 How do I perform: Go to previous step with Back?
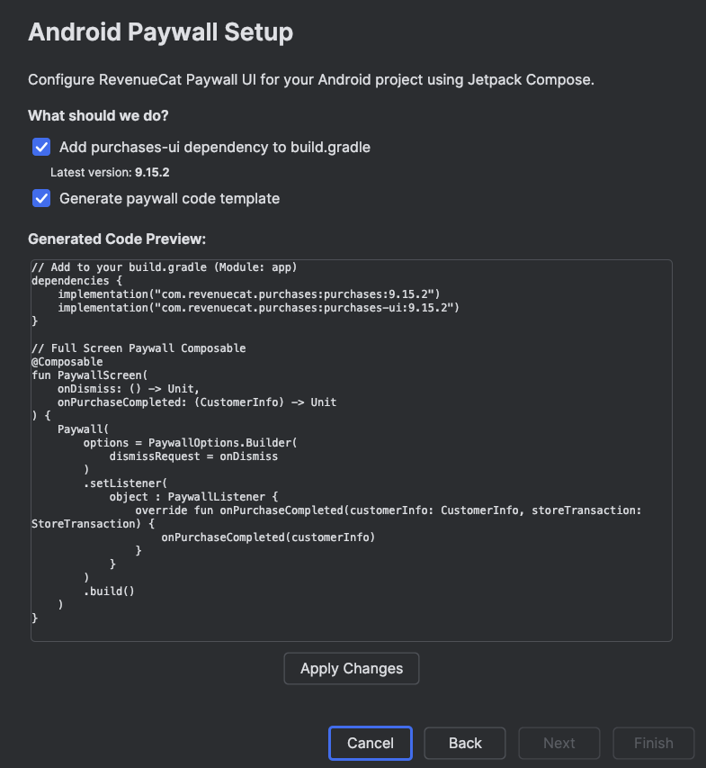[465, 743]
